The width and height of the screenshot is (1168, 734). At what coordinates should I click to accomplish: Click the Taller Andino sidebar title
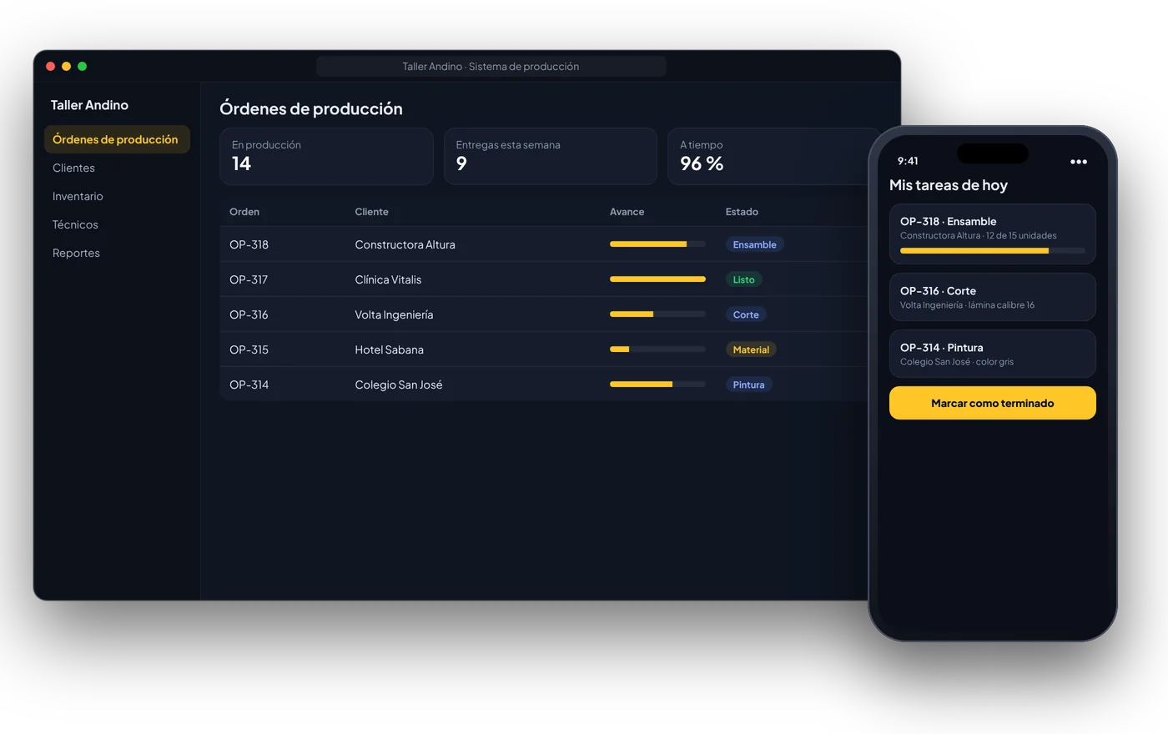point(89,105)
